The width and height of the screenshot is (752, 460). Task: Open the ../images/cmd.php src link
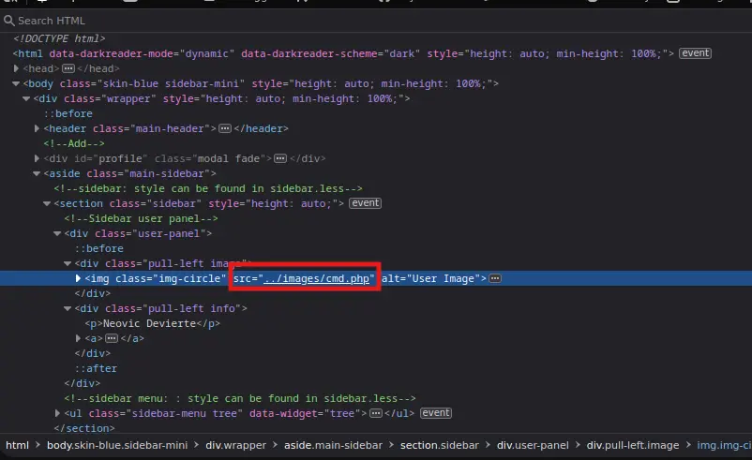[318, 278]
